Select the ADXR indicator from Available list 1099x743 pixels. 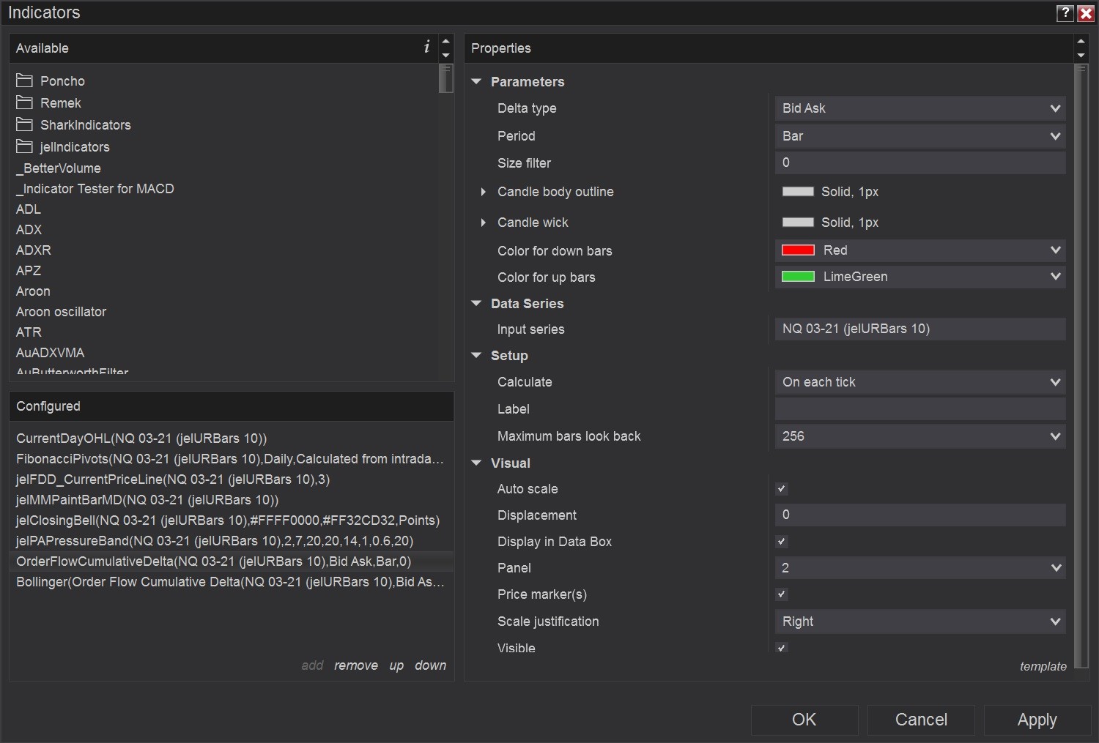tap(34, 250)
